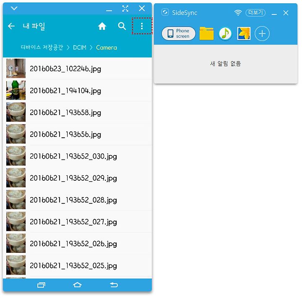Open file 20160621_193652_030.jpg
Screen dimensions: 302x298
click(77, 156)
